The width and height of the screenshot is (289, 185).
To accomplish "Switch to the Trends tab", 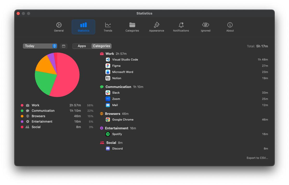I will pyautogui.click(x=108, y=27).
